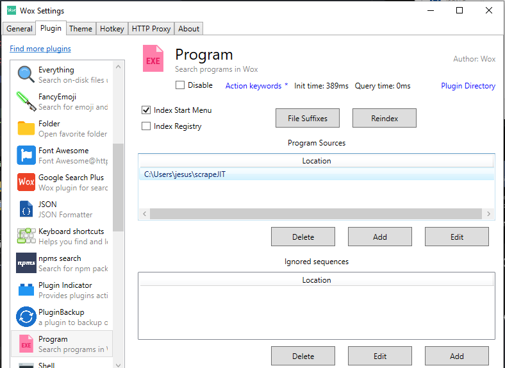Add a new program source
The image size is (505, 368).
tap(380, 237)
